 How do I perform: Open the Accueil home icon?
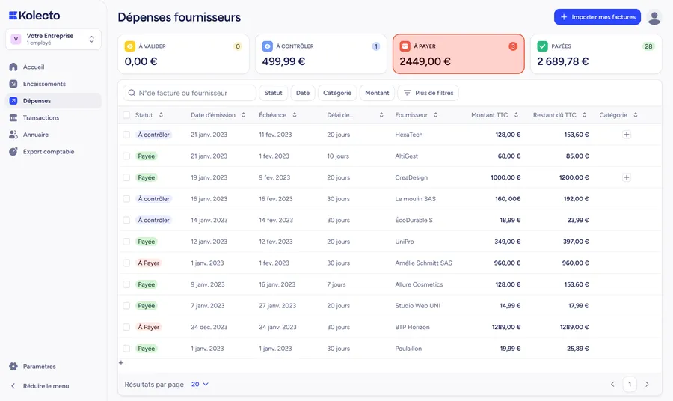click(13, 67)
